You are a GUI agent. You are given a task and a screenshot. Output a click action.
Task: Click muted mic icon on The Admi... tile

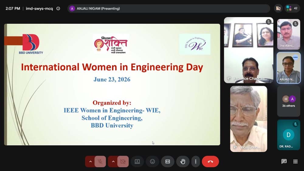point(295,24)
